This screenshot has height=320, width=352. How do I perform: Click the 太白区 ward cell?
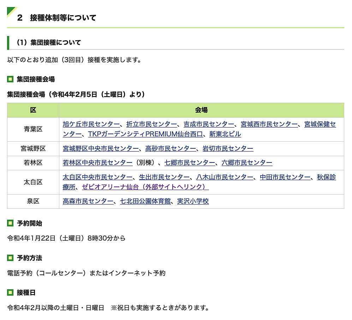(x=33, y=182)
